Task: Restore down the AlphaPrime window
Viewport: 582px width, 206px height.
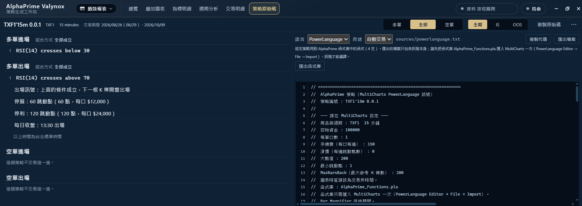Action: pos(567,9)
